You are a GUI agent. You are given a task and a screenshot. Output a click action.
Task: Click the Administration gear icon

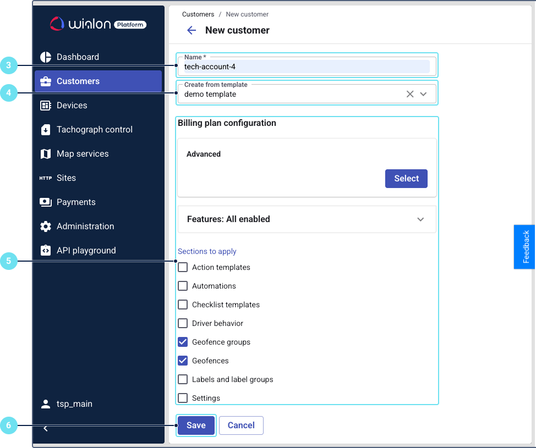point(46,226)
